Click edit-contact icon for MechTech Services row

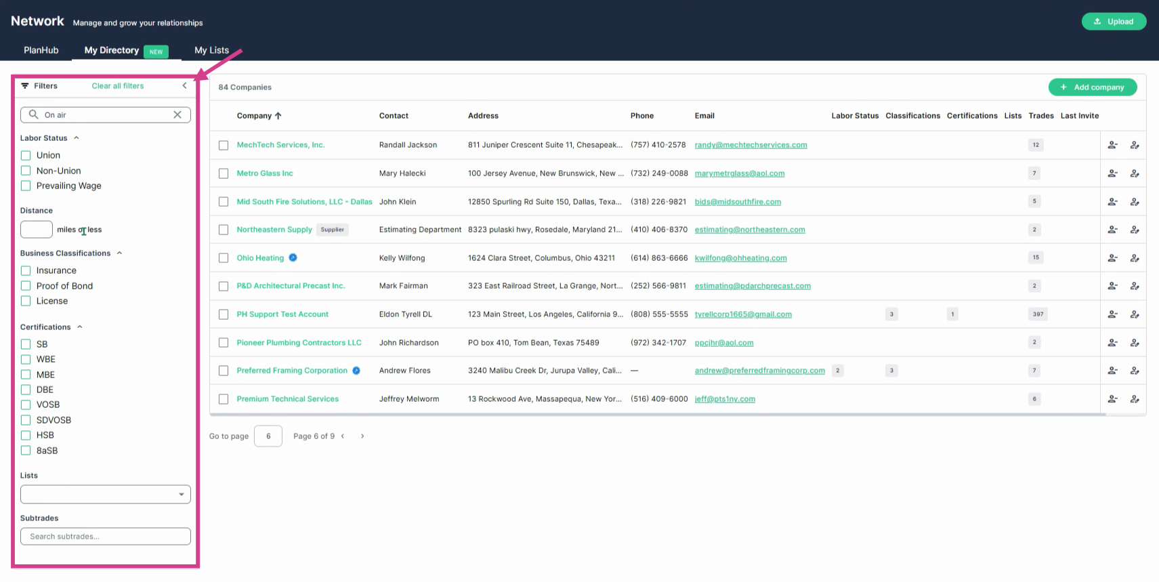point(1135,145)
